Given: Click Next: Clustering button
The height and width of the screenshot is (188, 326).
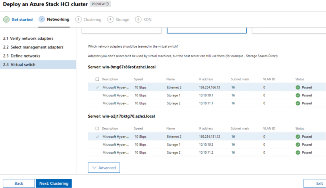Looking at the screenshot, I should pyautogui.click(x=54, y=183).
